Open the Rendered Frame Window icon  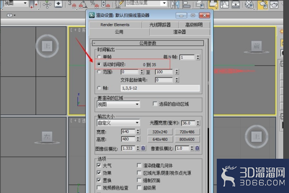coord(274,4)
